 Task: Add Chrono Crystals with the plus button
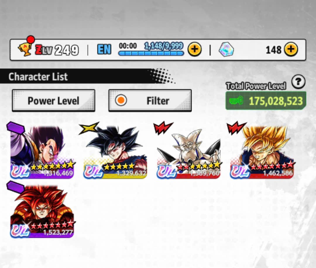point(291,49)
